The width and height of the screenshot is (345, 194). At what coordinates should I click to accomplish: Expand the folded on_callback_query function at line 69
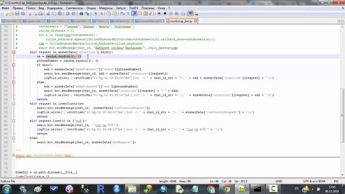13,155
